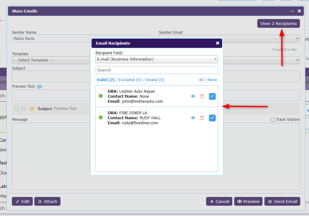Viewport: 309px width, 216px height.
Task: Switch to the Excluded (0) tab
Action: [130, 80]
